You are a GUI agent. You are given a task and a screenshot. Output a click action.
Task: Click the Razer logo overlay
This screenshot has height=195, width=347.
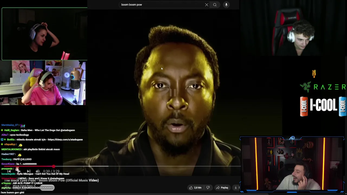point(323,87)
